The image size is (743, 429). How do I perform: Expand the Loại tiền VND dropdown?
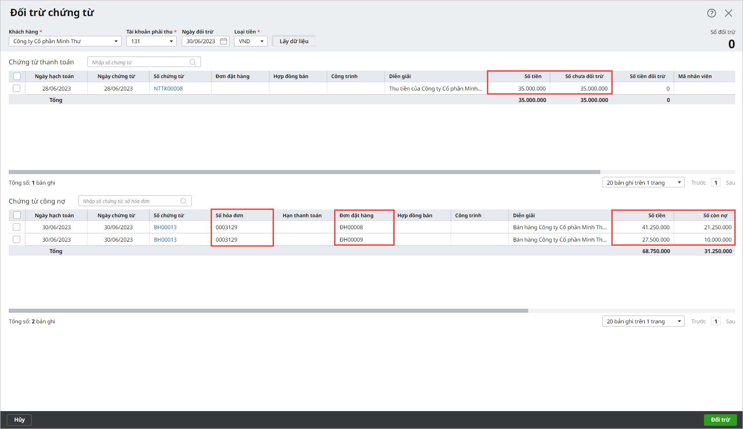coord(262,41)
